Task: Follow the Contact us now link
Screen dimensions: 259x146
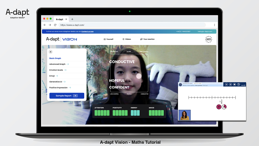Action: [87, 31]
